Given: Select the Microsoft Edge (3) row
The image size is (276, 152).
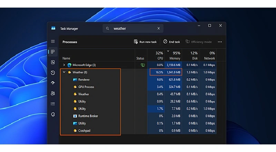Looking at the screenshot, I should 138,65.
